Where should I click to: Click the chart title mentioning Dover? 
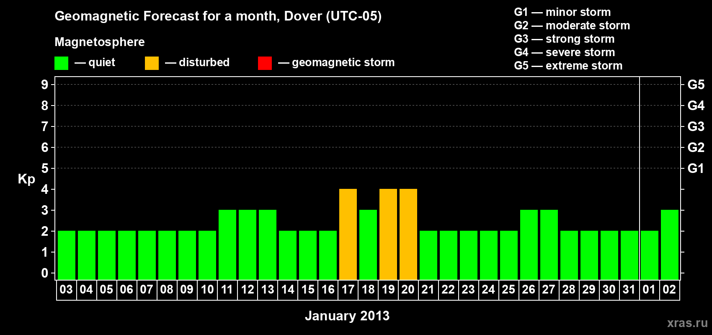(218, 16)
